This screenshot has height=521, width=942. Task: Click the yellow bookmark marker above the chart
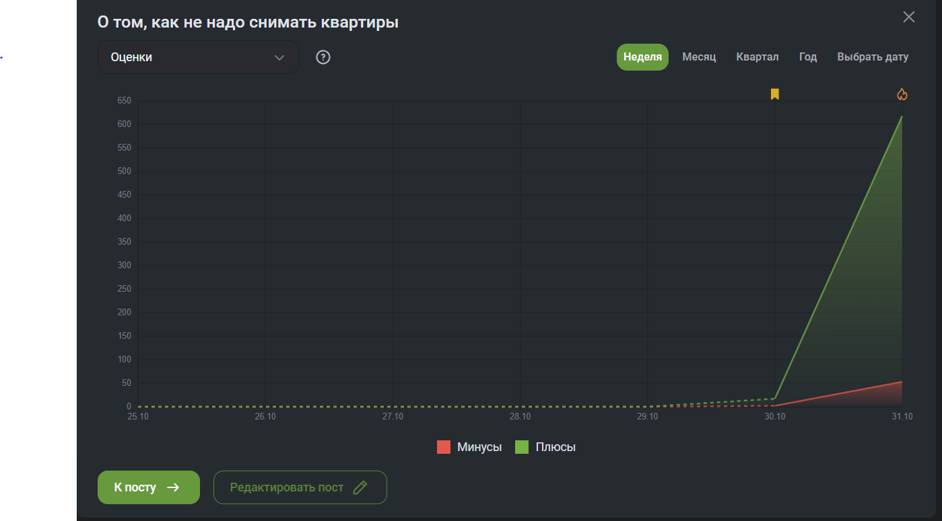point(775,94)
